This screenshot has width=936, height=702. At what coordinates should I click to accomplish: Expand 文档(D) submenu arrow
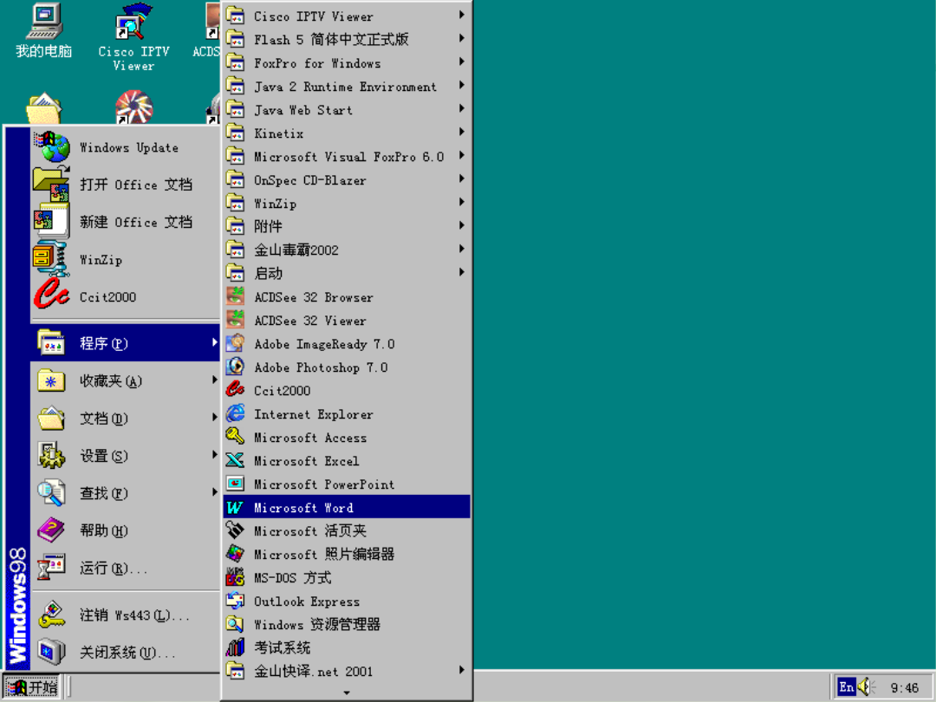coord(214,417)
